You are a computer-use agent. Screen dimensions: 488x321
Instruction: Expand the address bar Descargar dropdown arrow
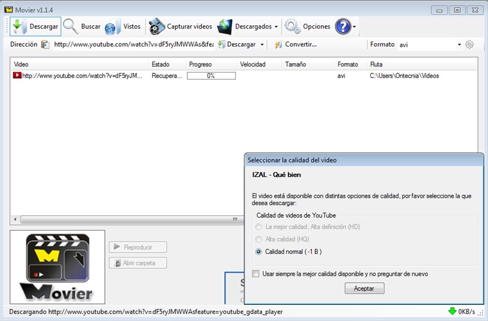[262, 45]
